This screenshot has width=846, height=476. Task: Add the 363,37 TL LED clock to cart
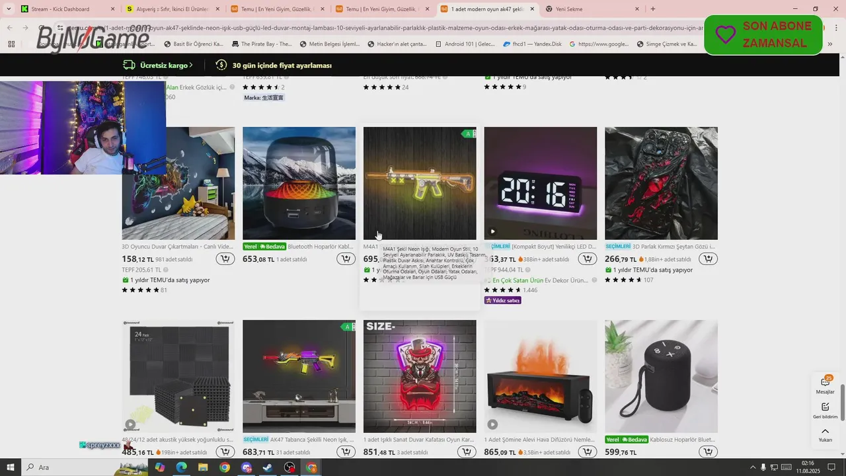tap(588, 258)
